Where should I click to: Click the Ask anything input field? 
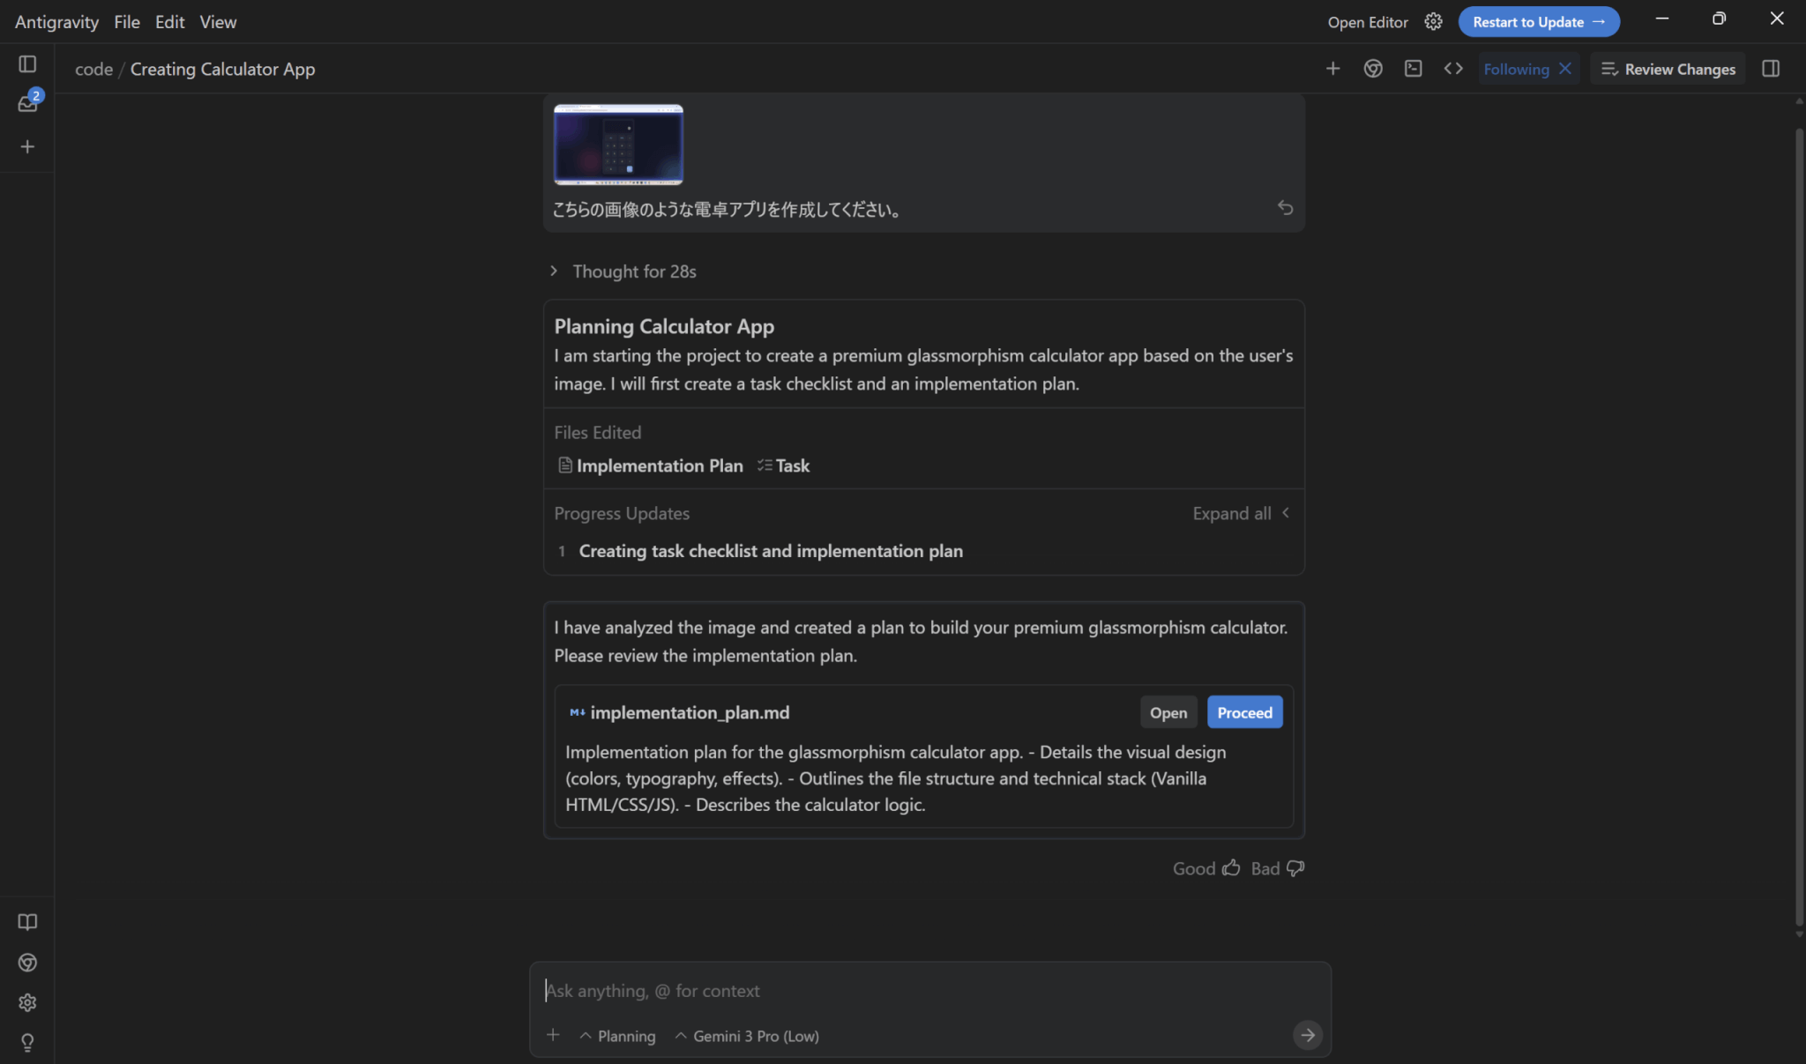[x=917, y=991]
